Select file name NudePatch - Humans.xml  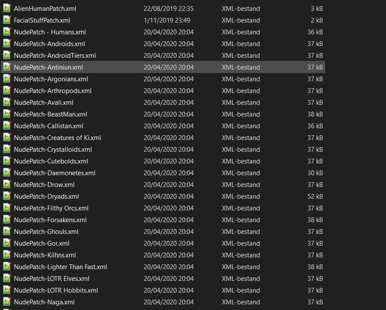(x=50, y=32)
